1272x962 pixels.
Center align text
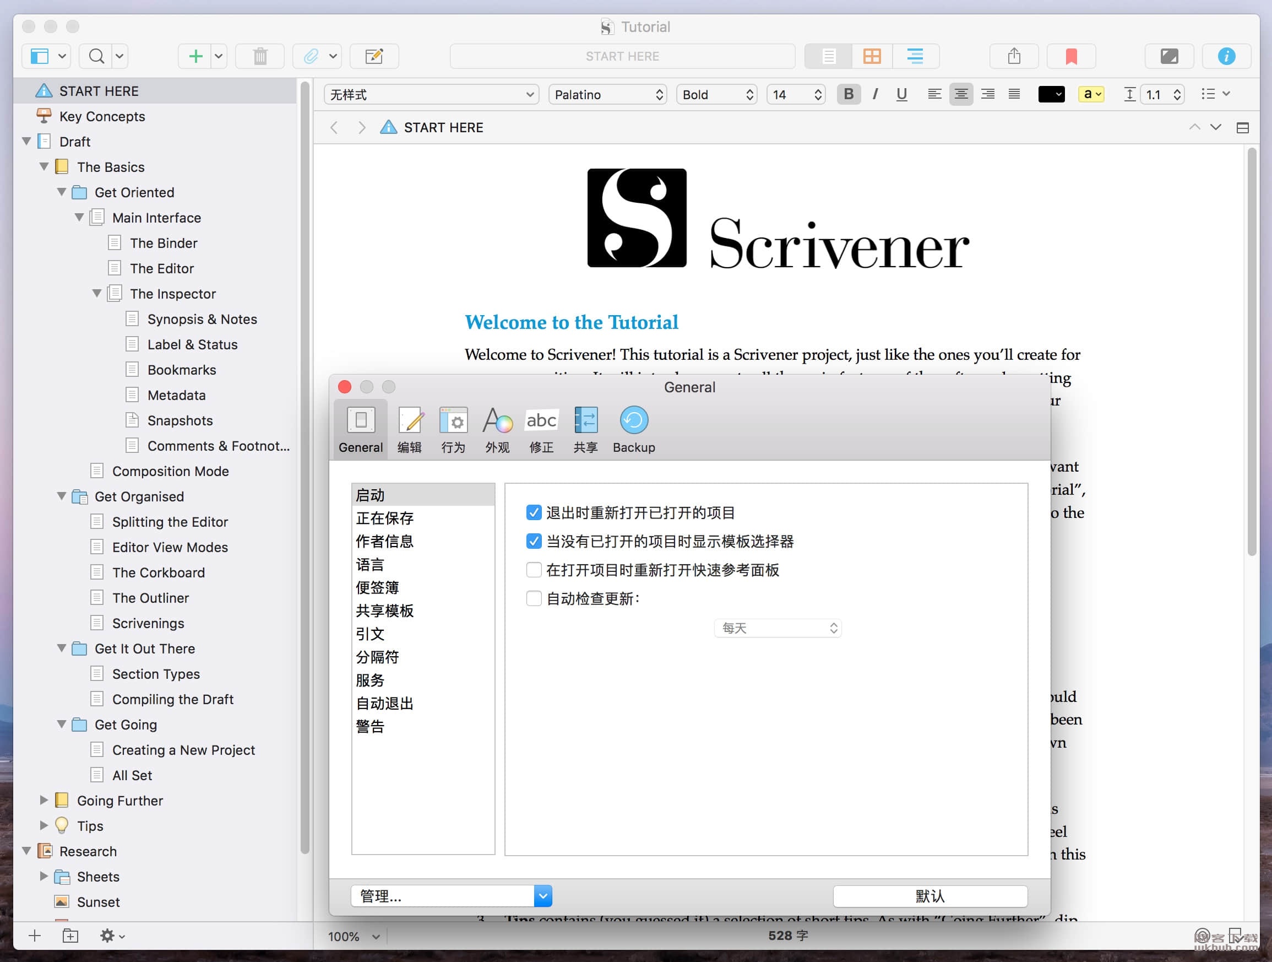coord(961,94)
